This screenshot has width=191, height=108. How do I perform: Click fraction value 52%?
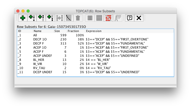pos(81,44)
